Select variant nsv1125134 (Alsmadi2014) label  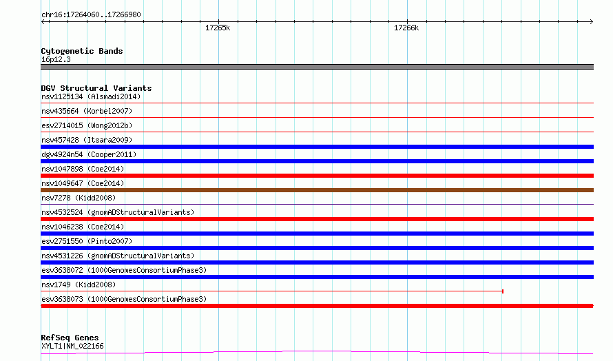(91, 96)
